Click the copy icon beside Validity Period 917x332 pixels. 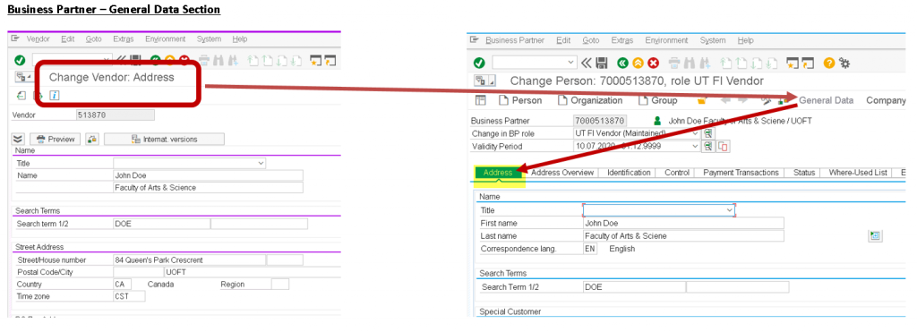point(723,146)
